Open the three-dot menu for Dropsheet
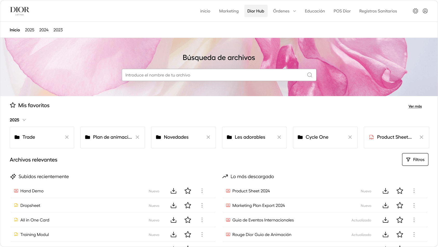This screenshot has height=247, width=438. click(x=202, y=205)
